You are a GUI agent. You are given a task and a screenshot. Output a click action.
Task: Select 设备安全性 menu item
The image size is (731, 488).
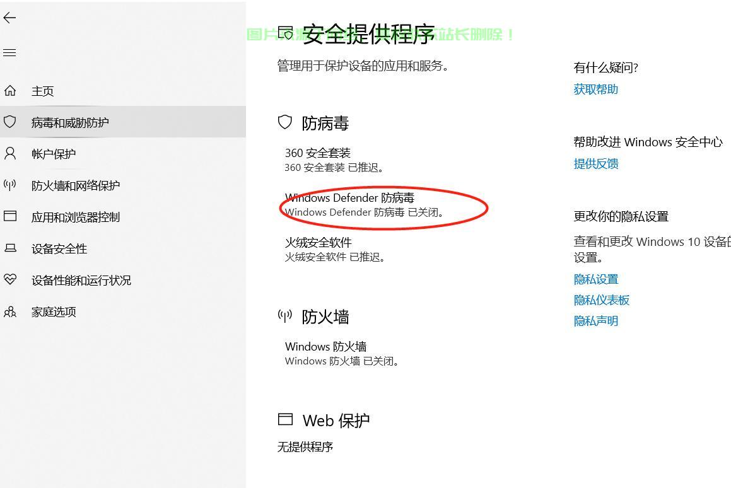click(59, 249)
